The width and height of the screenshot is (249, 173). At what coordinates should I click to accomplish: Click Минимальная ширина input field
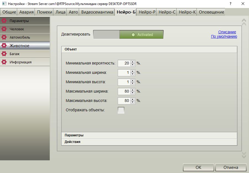[x=124, y=72]
